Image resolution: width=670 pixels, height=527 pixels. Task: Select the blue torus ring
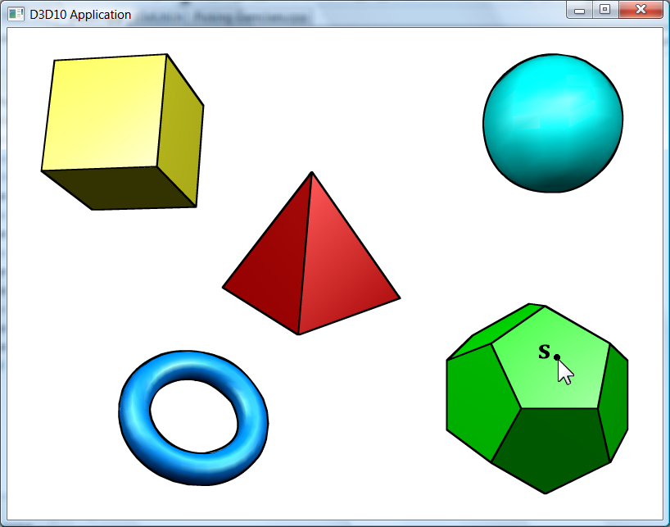135,402
